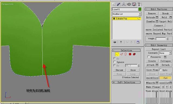Open MSmooth settings box

click(x=157, y=83)
